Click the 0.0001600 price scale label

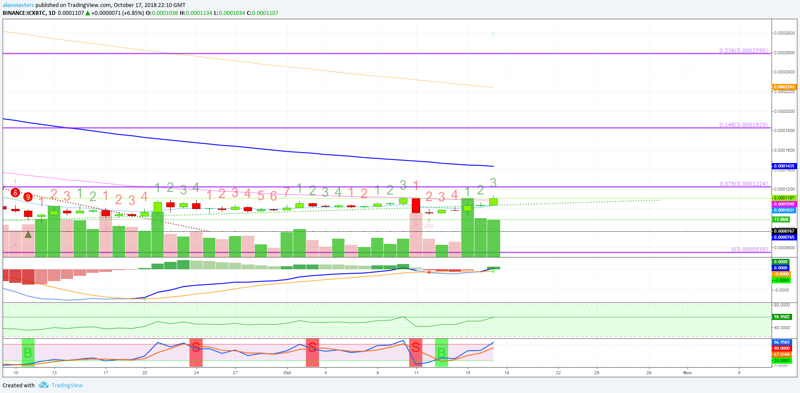coord(784,150)
